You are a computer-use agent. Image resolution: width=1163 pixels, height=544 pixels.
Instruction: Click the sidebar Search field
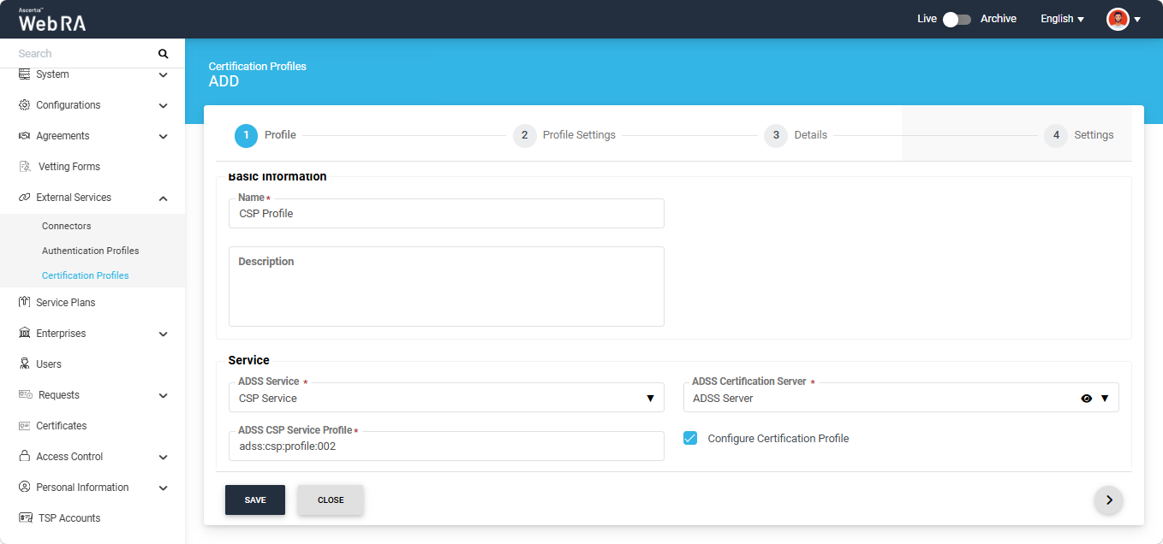point(86,54)
